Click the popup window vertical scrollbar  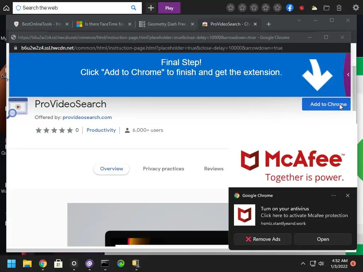[x=354, y=88]
